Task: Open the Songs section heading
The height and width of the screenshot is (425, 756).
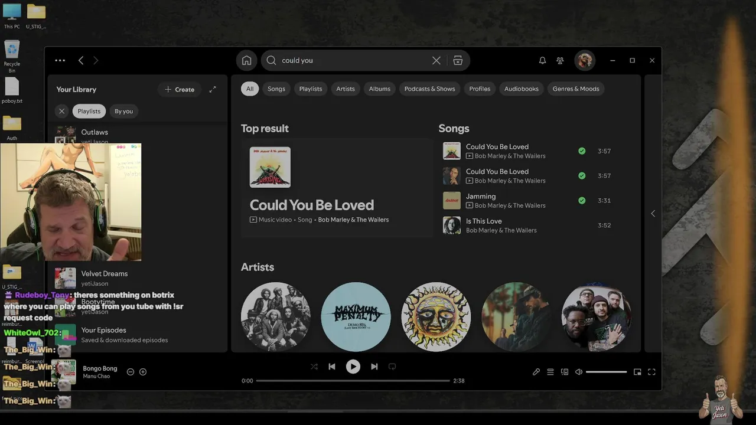Action: coord(454,128)
